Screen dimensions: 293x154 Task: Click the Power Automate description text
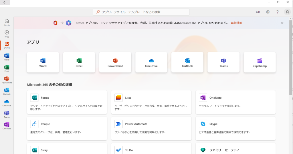tap(140, 132)
